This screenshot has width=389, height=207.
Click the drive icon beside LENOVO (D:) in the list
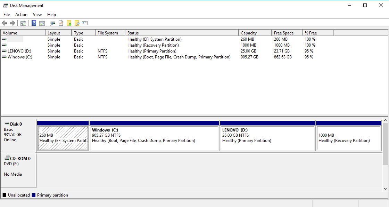4,51
